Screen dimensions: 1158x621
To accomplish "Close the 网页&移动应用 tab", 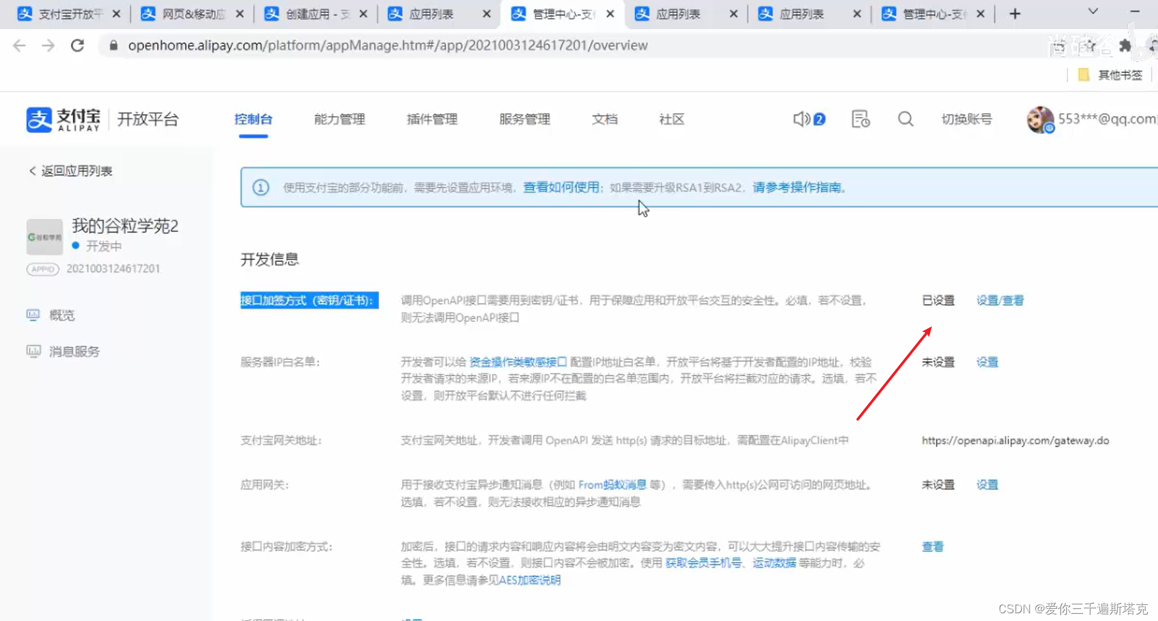I will [x=240, y=14].
